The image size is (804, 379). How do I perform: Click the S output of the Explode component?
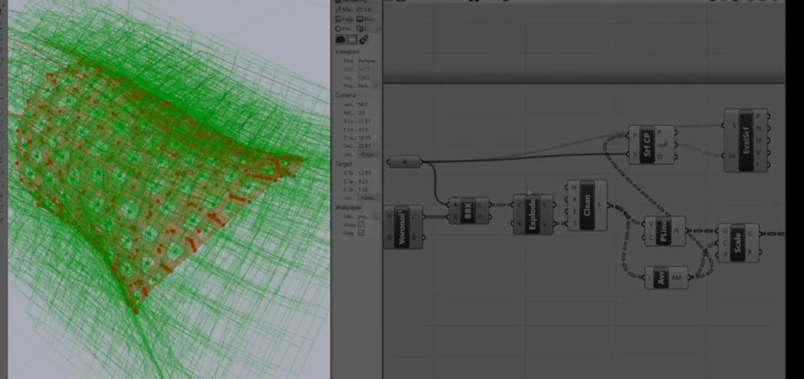tap(544, 205)
